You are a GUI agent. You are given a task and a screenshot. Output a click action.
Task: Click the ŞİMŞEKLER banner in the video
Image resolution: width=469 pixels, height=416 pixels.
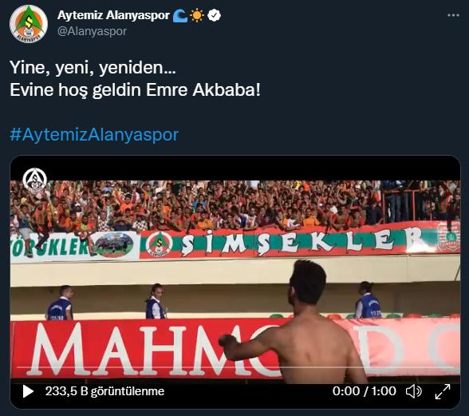tap(300, 242)
